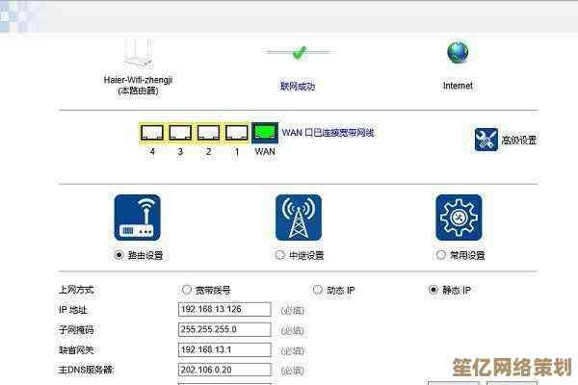Image resolution: width=578 pixels, height=385 pixels.
Task: Choose the 中继设置 radio button
Action: [x=280, y=255]
